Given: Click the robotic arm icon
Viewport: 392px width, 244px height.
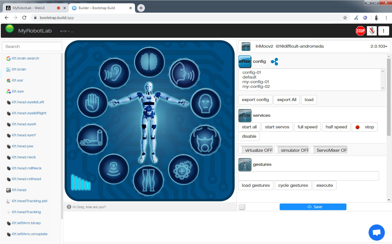Looking at the screenshot, I should pos(92,139).
